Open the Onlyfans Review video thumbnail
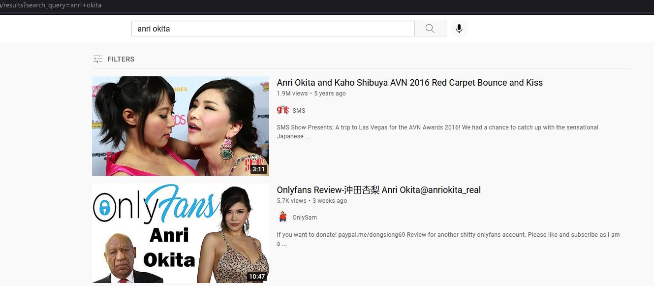The width and height of the screenshot is (654, 286). 181,233
